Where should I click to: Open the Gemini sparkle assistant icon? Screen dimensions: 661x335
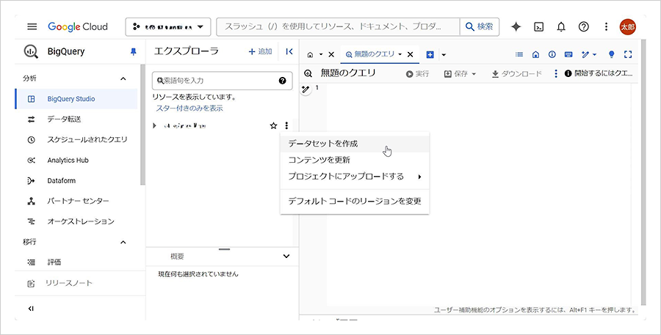[x=516, y=26]
